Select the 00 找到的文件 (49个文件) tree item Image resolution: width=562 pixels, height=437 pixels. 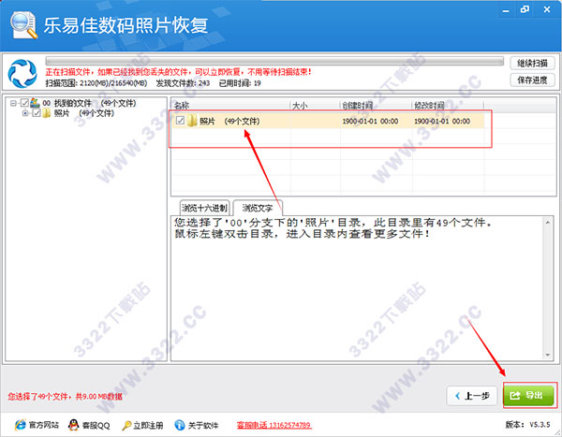tap(89, 103)
